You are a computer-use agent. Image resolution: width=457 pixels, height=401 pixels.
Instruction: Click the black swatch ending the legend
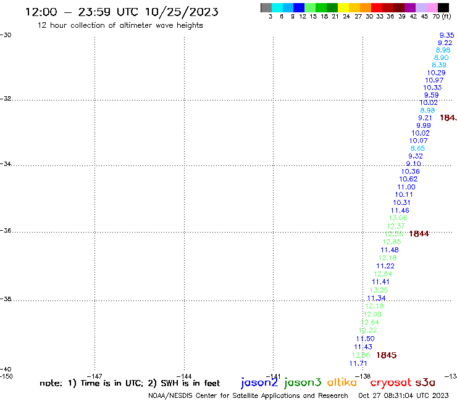[x=443, y=7]
